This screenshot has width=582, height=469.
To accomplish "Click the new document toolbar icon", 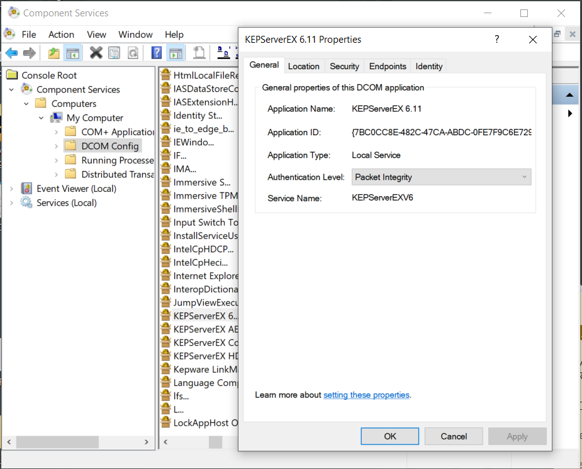I will (199, 53).
